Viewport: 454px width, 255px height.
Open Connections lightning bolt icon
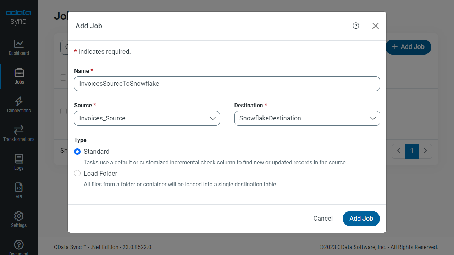pyautogui.click(x=19, y=101)
